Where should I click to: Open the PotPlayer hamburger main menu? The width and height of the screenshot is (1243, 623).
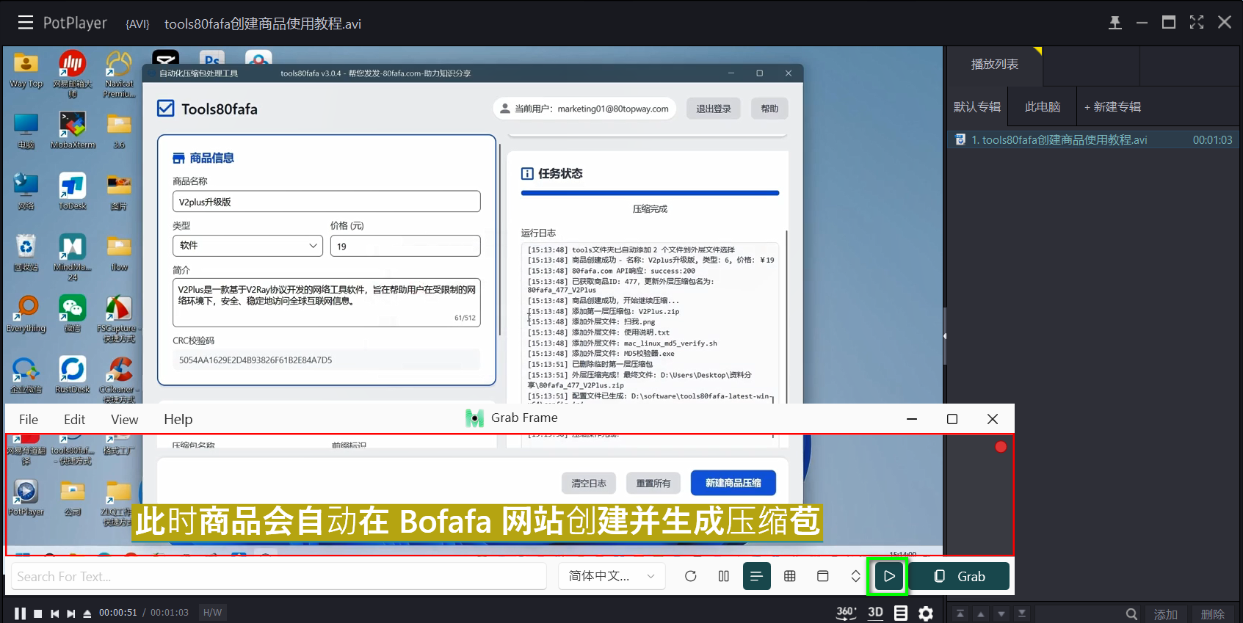tap(26, 23)
